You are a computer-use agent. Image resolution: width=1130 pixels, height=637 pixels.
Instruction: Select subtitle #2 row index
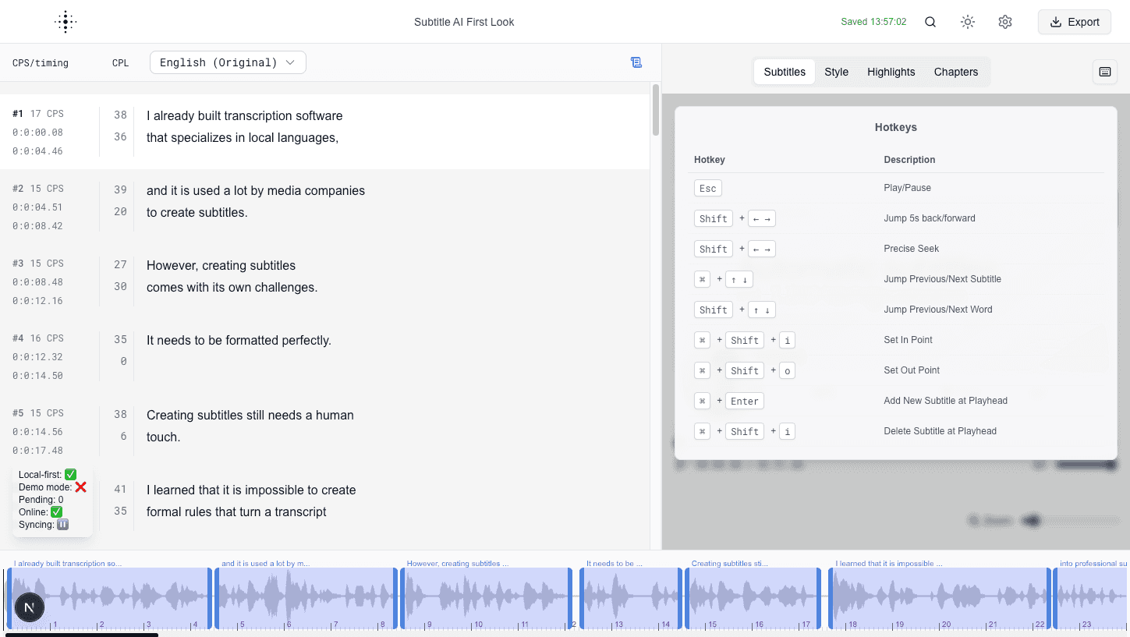pyautogui.click(x=18, y=189)
